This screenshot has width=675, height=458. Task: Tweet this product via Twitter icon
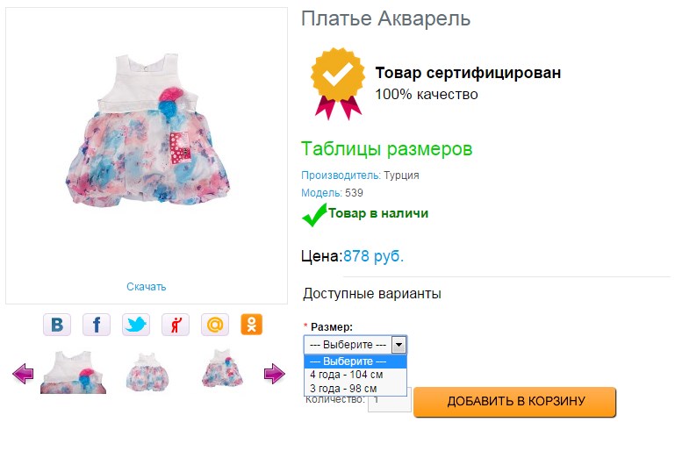click(x=136, y=325)
